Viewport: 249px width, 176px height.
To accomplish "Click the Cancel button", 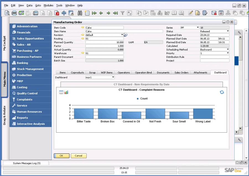I will [79, 156].
